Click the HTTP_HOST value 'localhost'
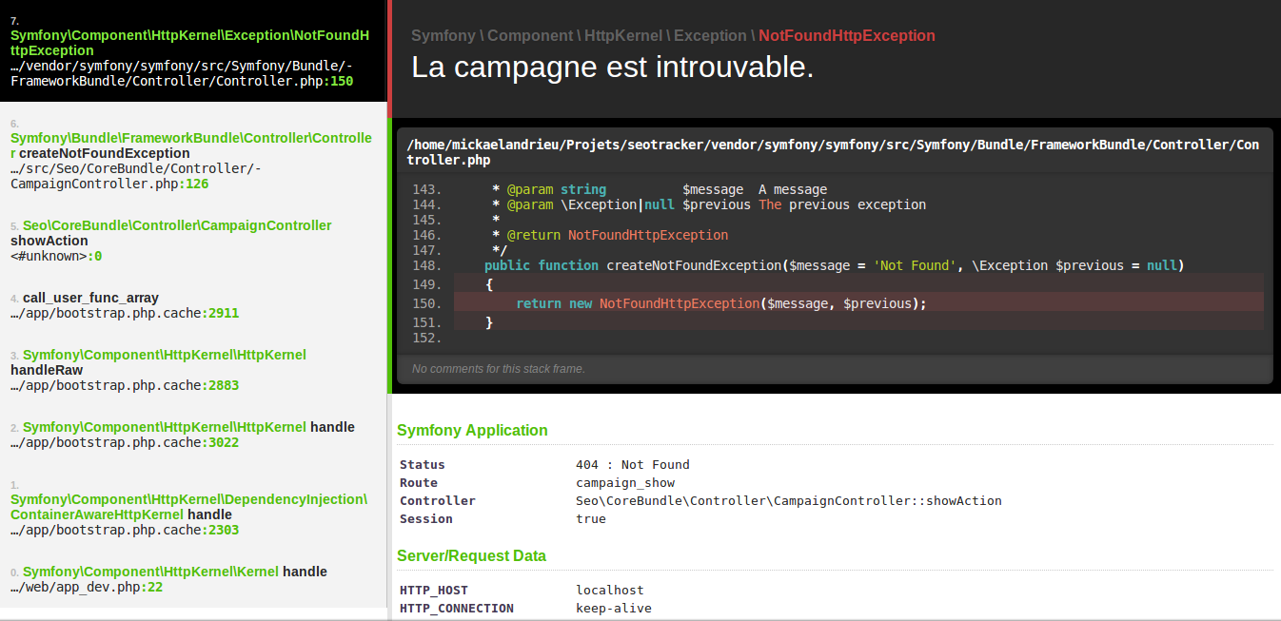 (610, 591)
